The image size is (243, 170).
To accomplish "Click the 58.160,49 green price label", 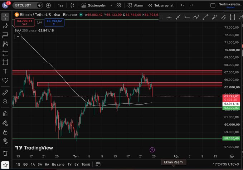I will coord(231,138).
